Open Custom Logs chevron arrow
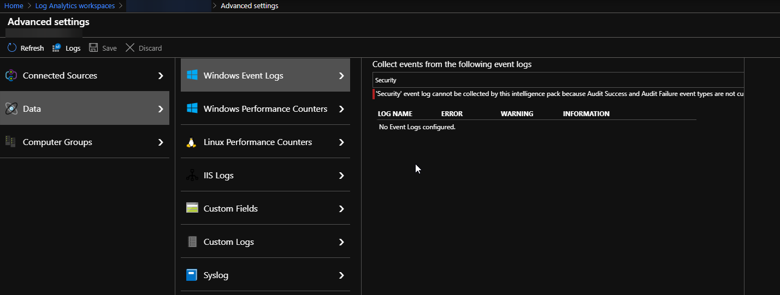Viewport: 780px width, 295px height. click(x=341, y=242)
